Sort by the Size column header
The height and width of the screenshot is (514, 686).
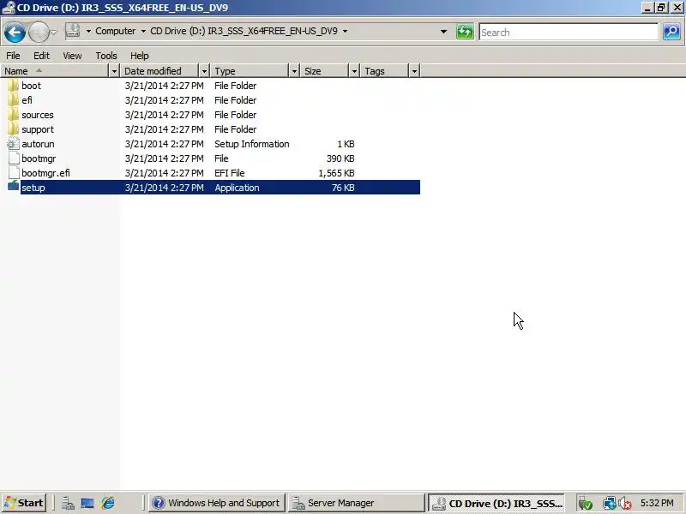click(x=325, y=71)
